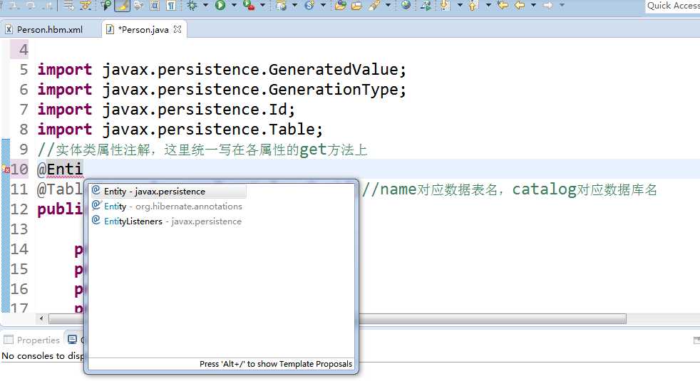Open the Web Browser globe icon
This screenshot has height=381, width=700.
(x=406, y=6)
